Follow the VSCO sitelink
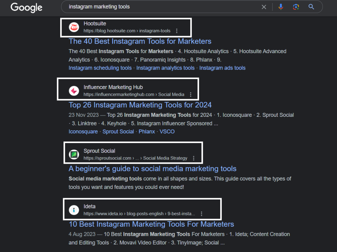 point(167,132)
